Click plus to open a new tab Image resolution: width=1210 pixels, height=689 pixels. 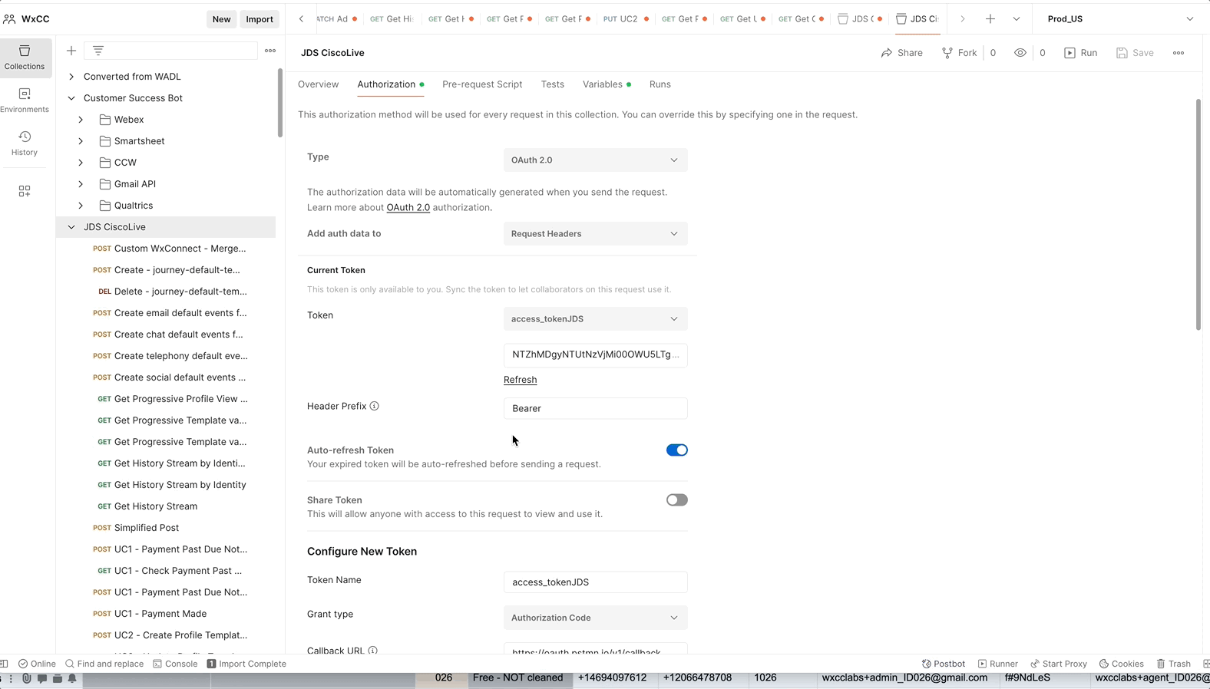pos(990,18)
